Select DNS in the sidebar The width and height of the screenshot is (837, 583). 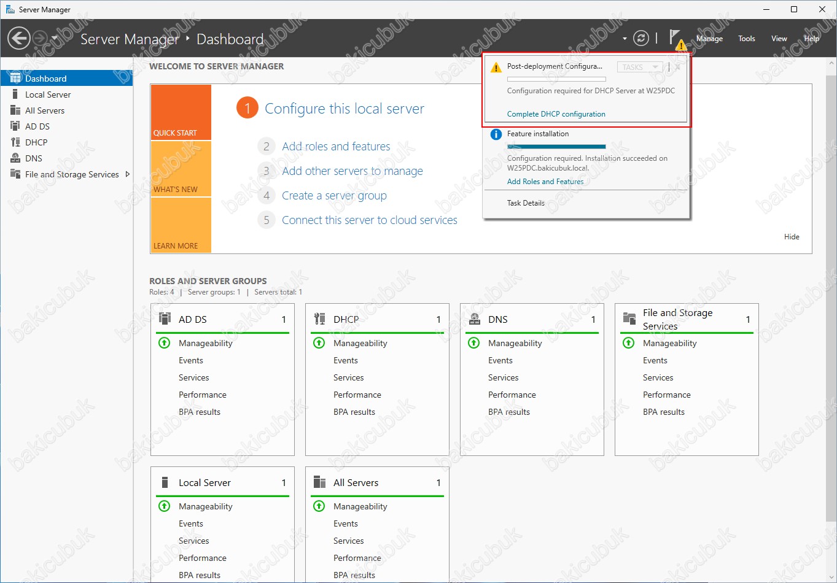click(66, 158)
